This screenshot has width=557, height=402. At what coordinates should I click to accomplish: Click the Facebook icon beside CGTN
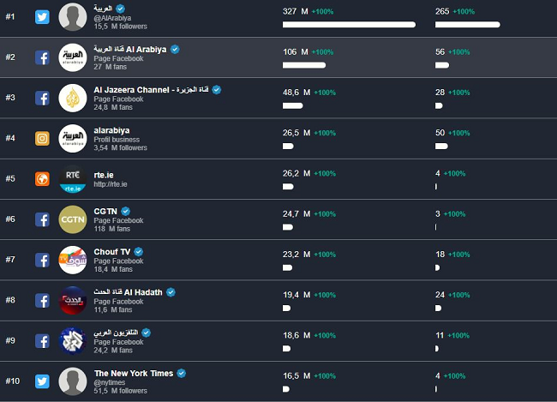tap(42, 219)
